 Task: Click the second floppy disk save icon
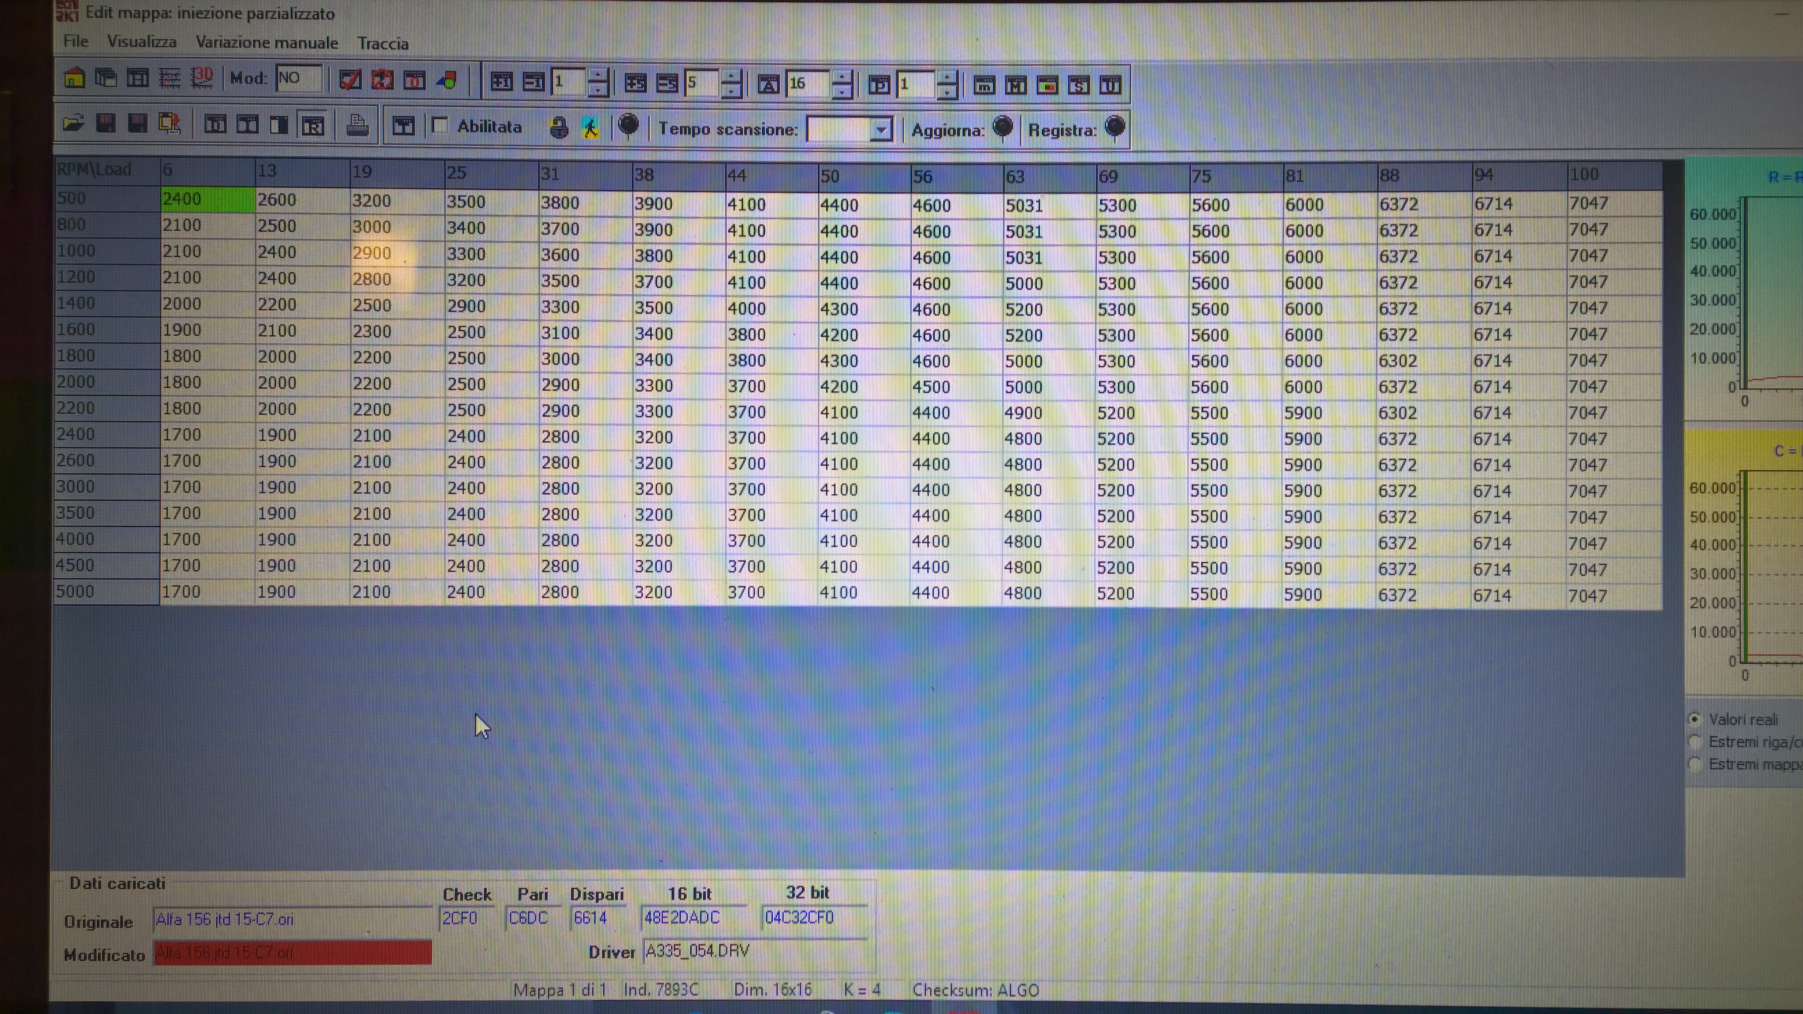click(x=138, y=124)
